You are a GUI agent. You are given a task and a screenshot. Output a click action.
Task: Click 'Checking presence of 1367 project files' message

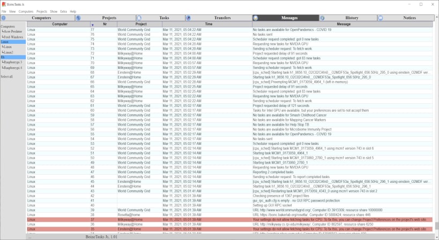[x=281, y=196]
